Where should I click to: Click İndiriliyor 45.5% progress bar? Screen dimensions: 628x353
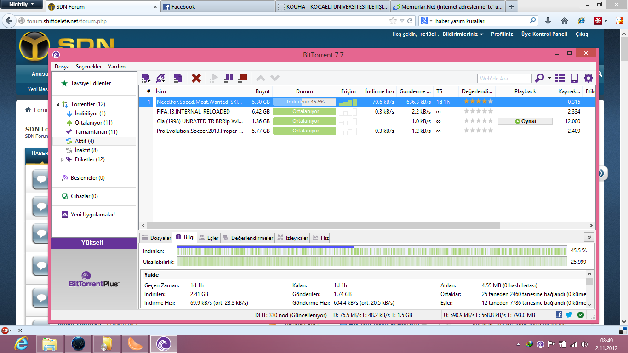[x=304, y=102]
